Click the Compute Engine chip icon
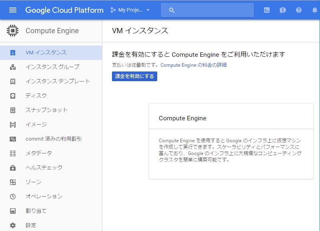This screenshot has width=320, height=231. [13, 31]
